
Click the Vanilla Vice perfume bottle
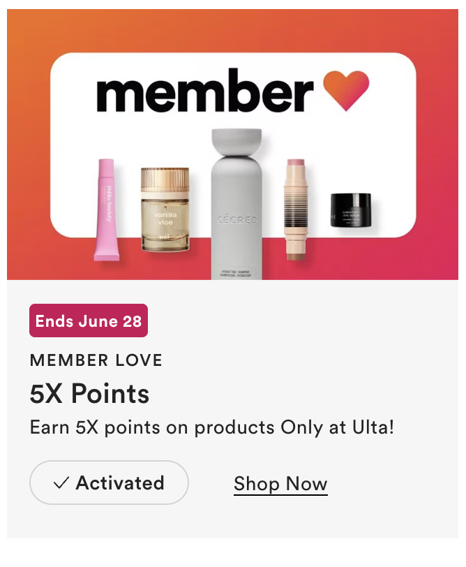[x=165, y=209]
